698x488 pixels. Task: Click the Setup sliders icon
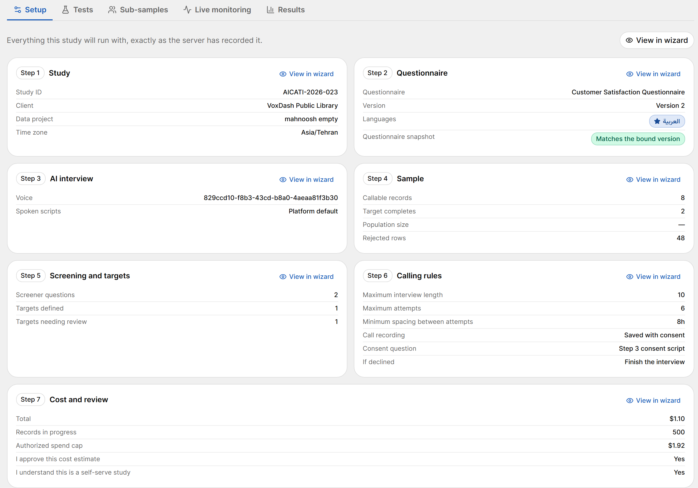[18, 10]
